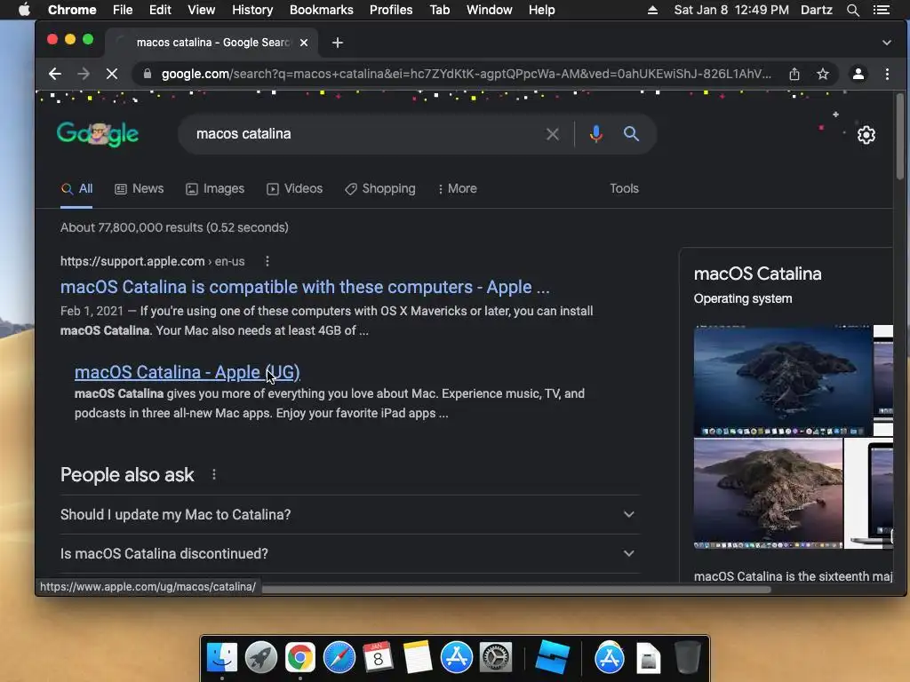Open tab search dropdown arrow
Screen dimensions: 910x682
click(x=886, y=43)
